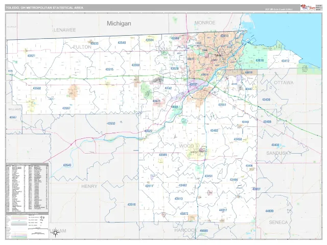
Task: Click ZIP code 44817
Action: (223, 210)
